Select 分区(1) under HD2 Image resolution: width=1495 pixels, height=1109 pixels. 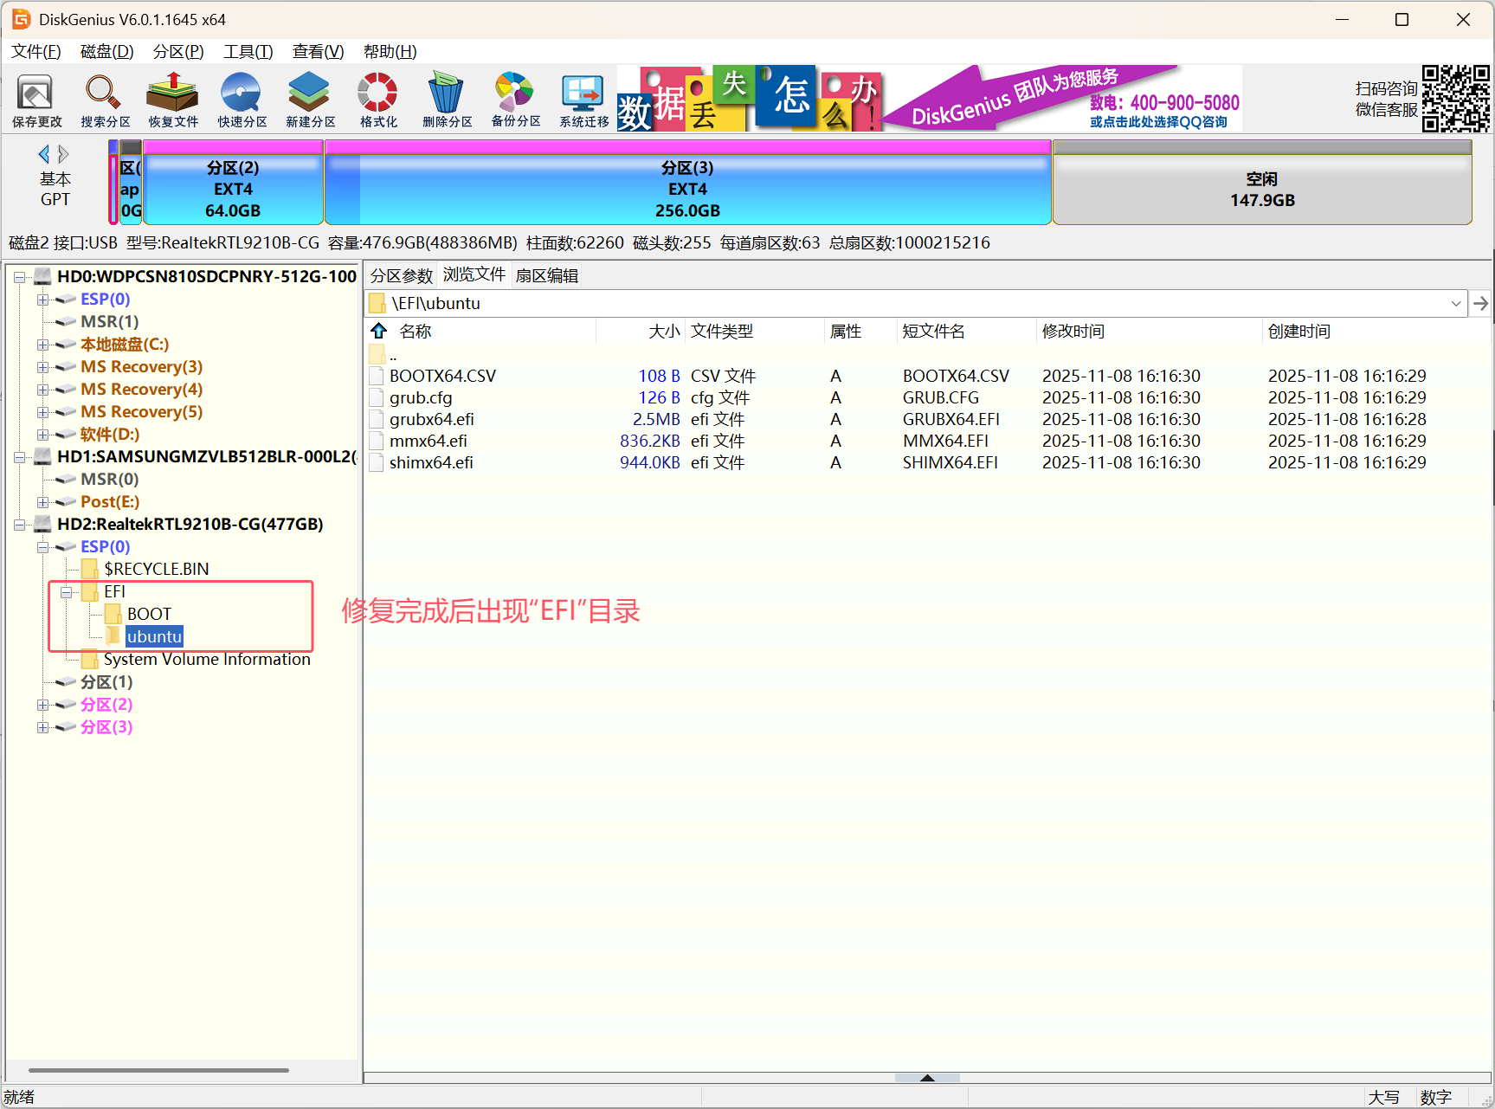[x=106, y=682]
